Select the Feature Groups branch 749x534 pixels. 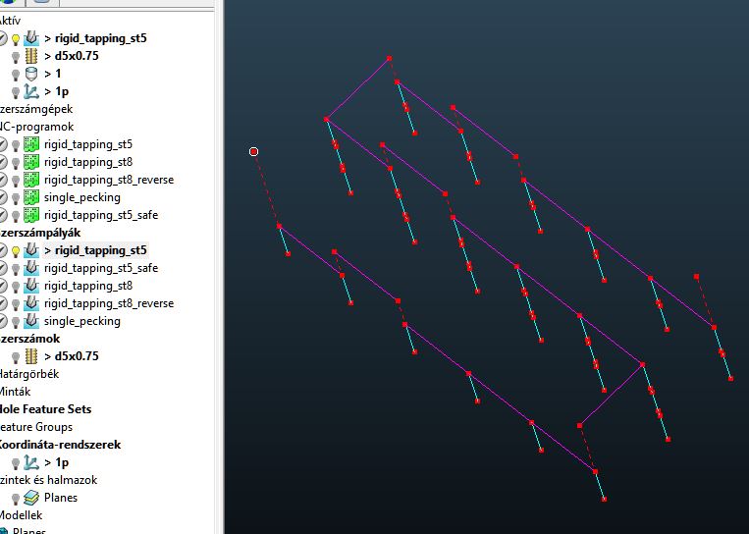tap(35, 427)
